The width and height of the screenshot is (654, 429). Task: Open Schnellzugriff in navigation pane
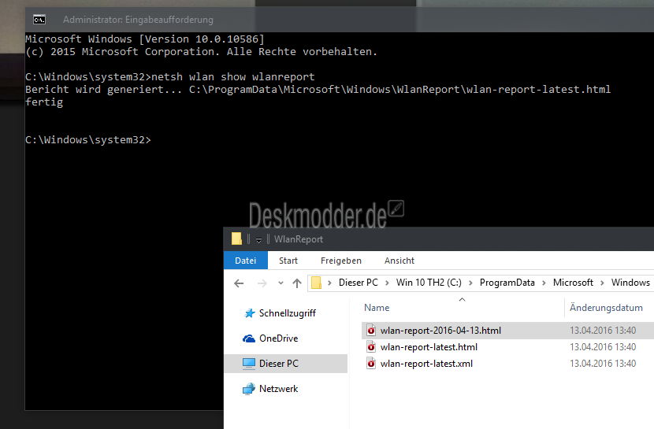[x=288, y=313]
